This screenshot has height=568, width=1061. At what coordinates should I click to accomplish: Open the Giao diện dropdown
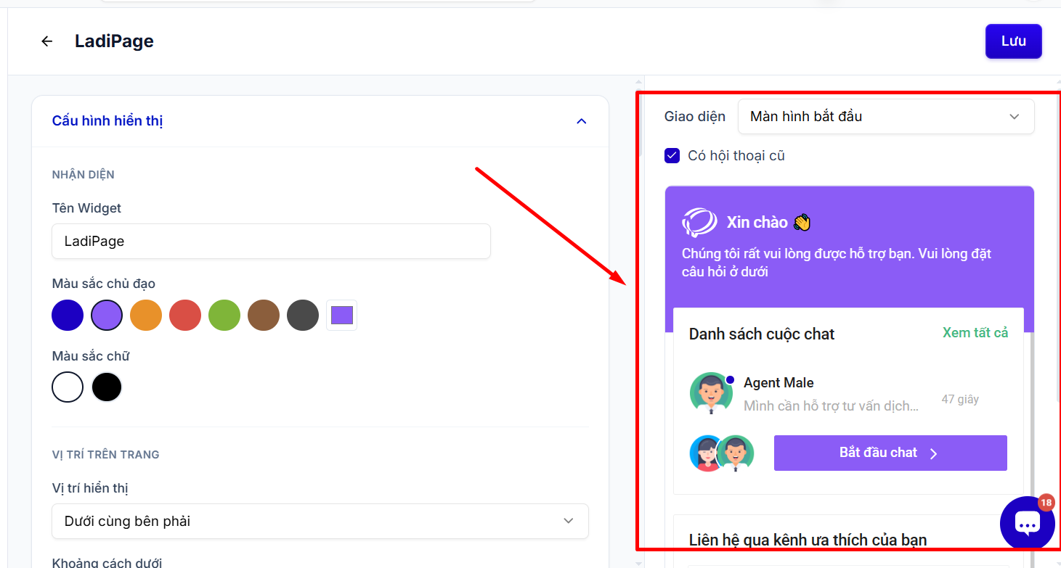click(x=886, y=117)
